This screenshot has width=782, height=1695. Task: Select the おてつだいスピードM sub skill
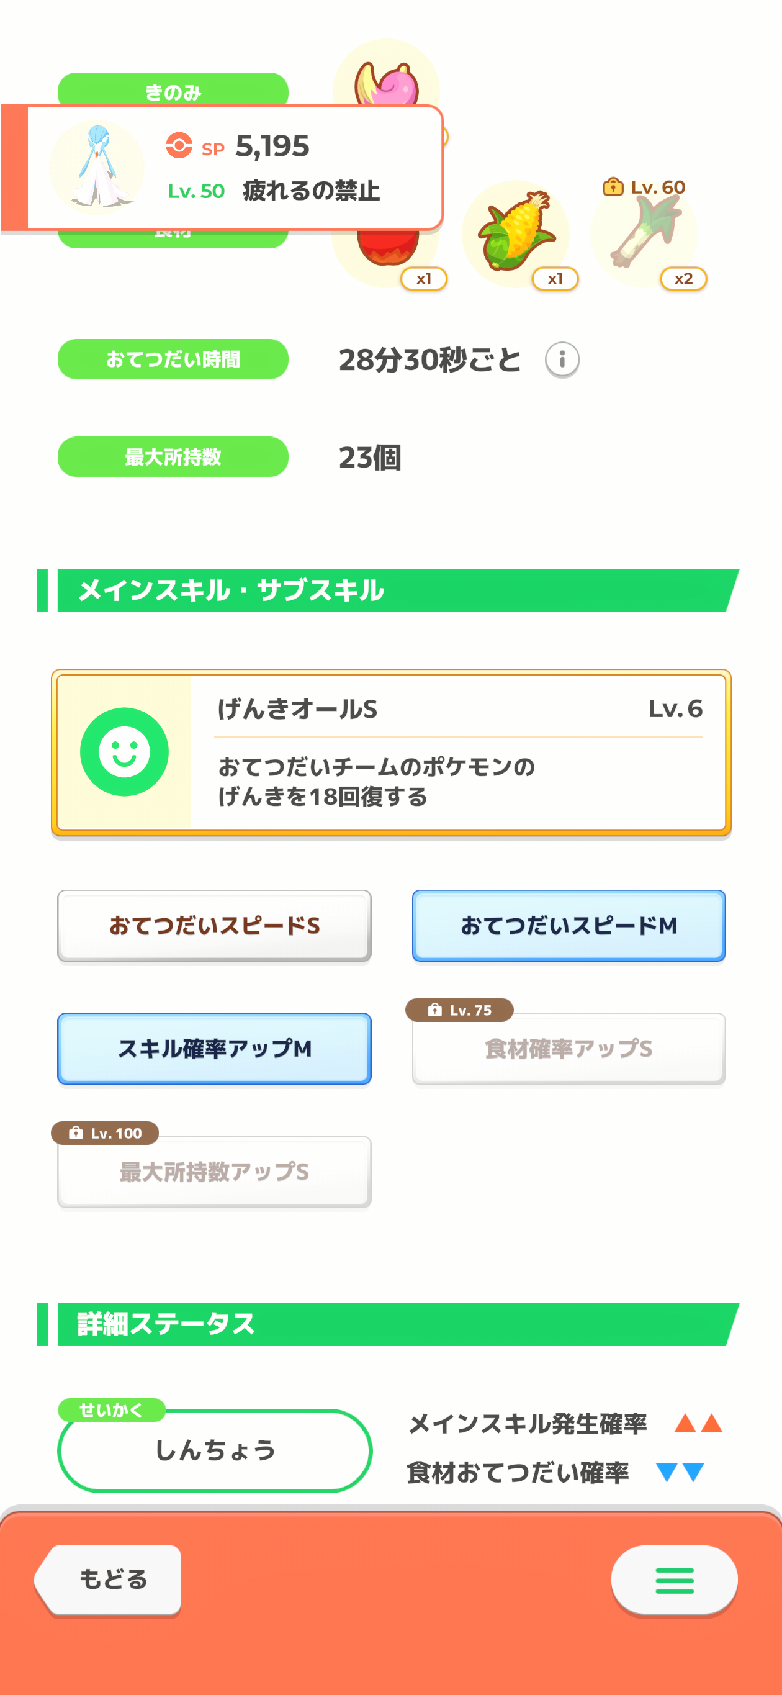(569, 925)
